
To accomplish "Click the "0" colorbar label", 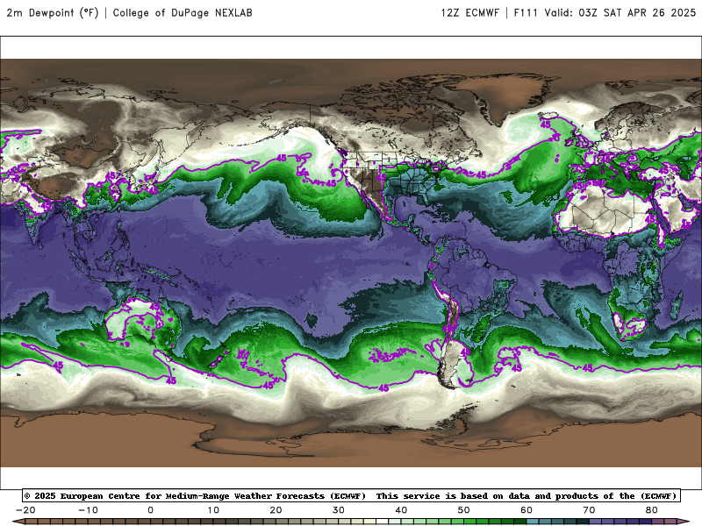I will [x=150, y=510].
